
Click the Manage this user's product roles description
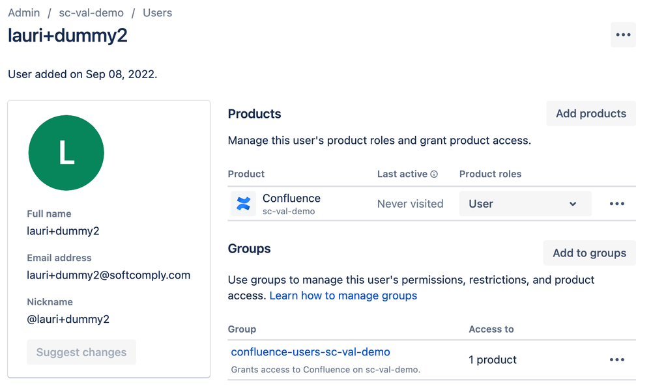(x=379, y=141)
